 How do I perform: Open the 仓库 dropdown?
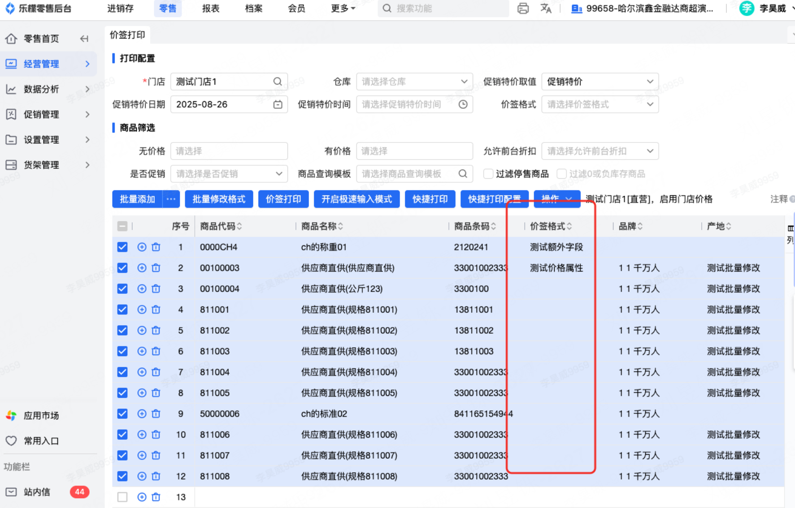[414, 82]
